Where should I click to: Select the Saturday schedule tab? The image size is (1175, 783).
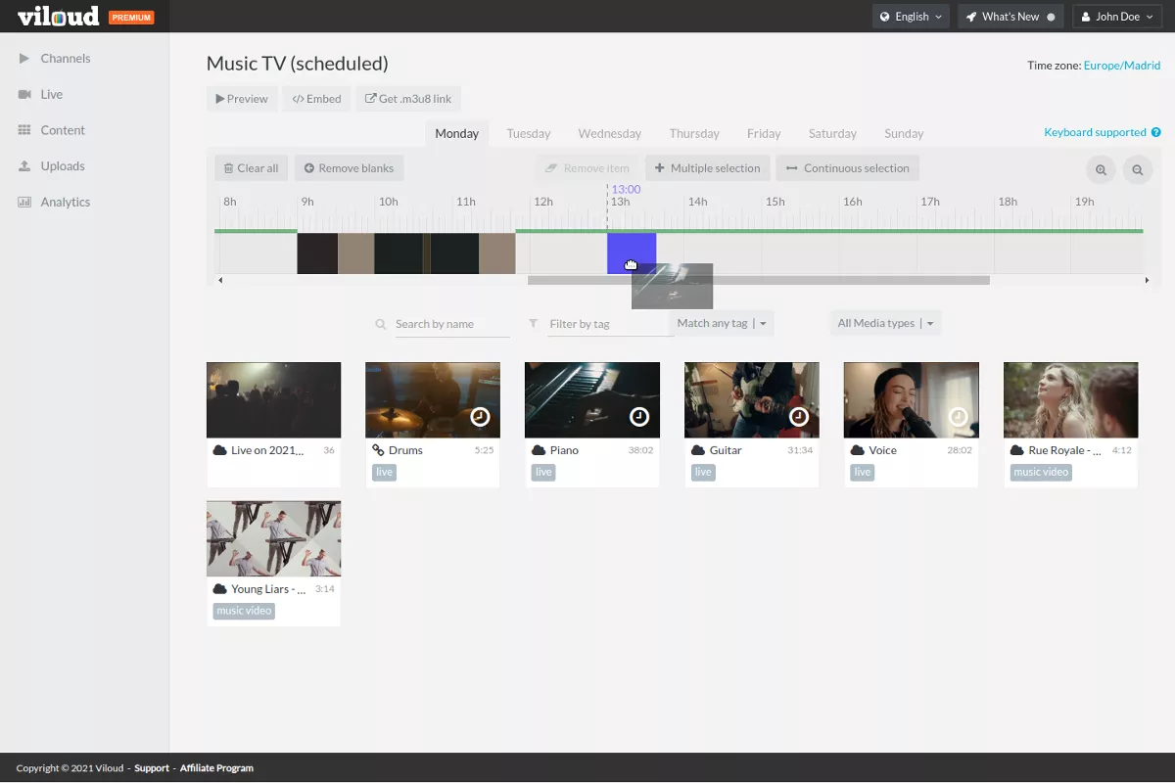click(831, 134)
